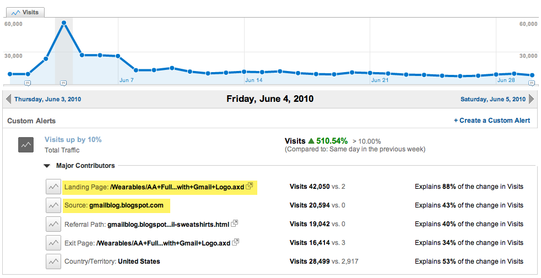Screen dimensions: 541x278
Task: Click Country/Territory United States text
Action: tap(112, 261)
